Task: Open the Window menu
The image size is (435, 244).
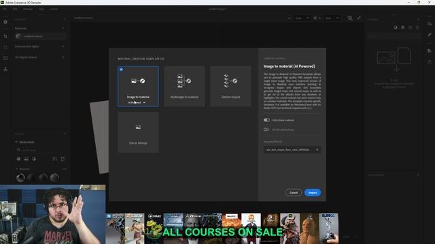Action: (28, 9)
